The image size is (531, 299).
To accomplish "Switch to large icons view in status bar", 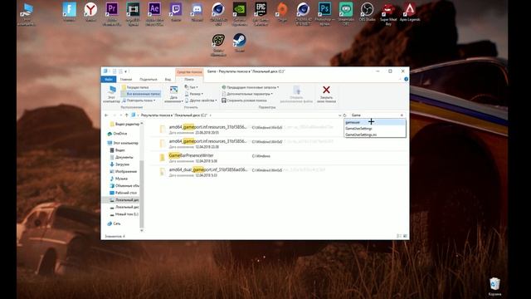I will point(405,236).
